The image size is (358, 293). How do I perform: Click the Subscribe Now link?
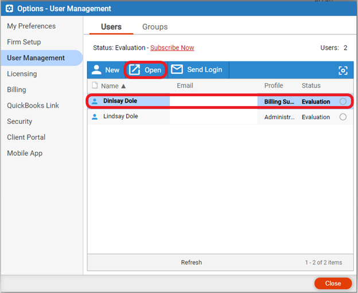[172, 48]
